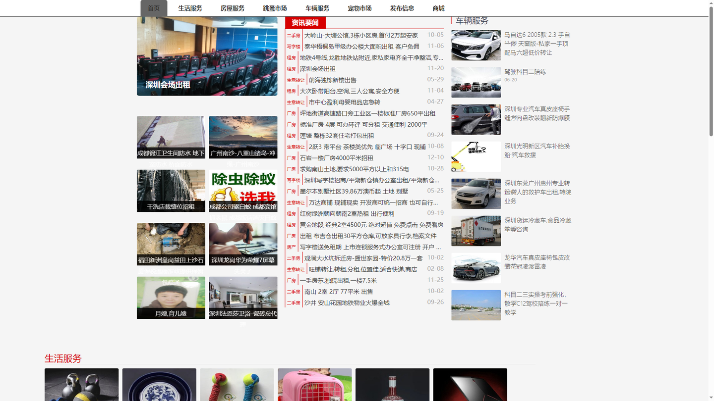Open the 墨尔本别墅社区39.86万澳币起 listing
714x401 pixels.
click(x=354, y=191)
